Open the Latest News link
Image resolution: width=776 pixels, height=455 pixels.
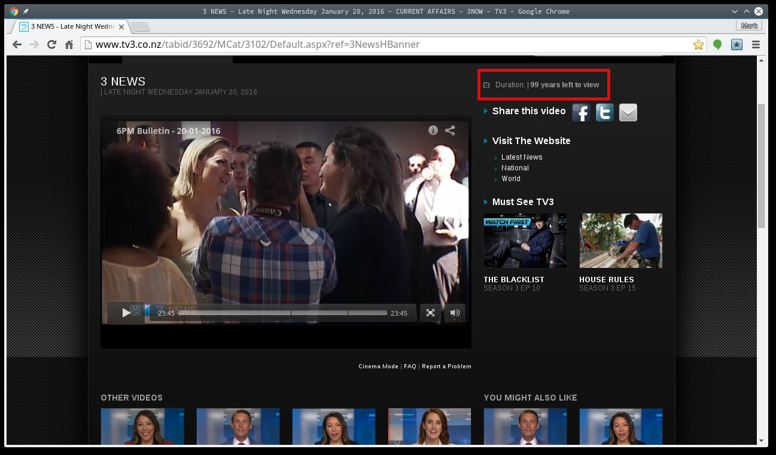pyautogui.click(x=522, y=157)
